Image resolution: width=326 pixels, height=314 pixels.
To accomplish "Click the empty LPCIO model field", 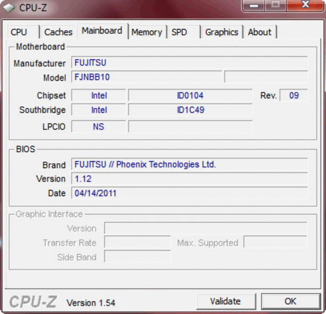I will [x=190, y=127].
